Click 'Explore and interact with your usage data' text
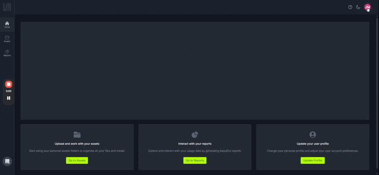 tap(195, 151)
